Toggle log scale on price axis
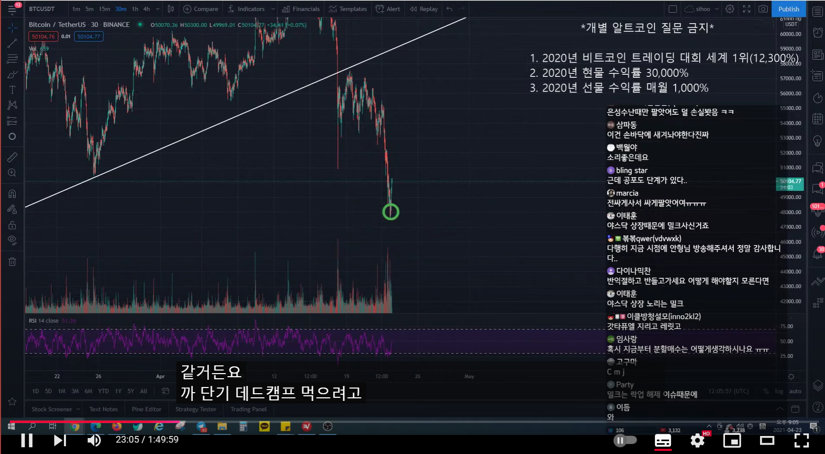The height and width of the screenshot is (454, 825). coord(779,391)
